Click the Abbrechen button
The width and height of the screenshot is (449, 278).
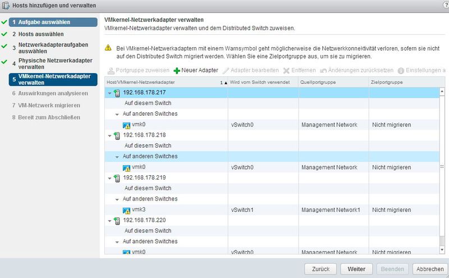[x=430, y=269]
